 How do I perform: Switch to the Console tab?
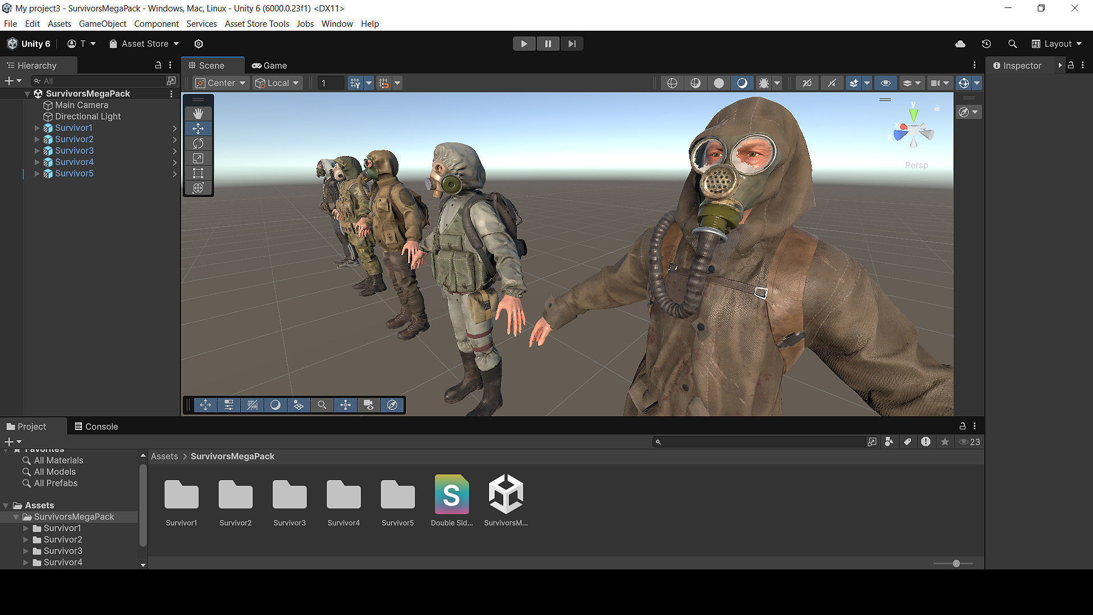click(96, 427)
